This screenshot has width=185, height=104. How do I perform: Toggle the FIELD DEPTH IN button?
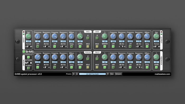pyautogui.click(x=105, y=67)
